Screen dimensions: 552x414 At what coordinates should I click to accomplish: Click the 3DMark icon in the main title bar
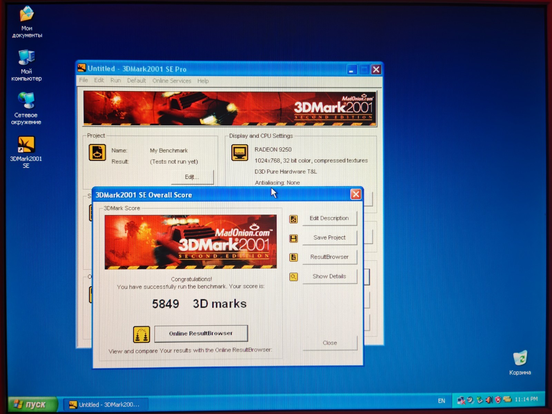82,68
